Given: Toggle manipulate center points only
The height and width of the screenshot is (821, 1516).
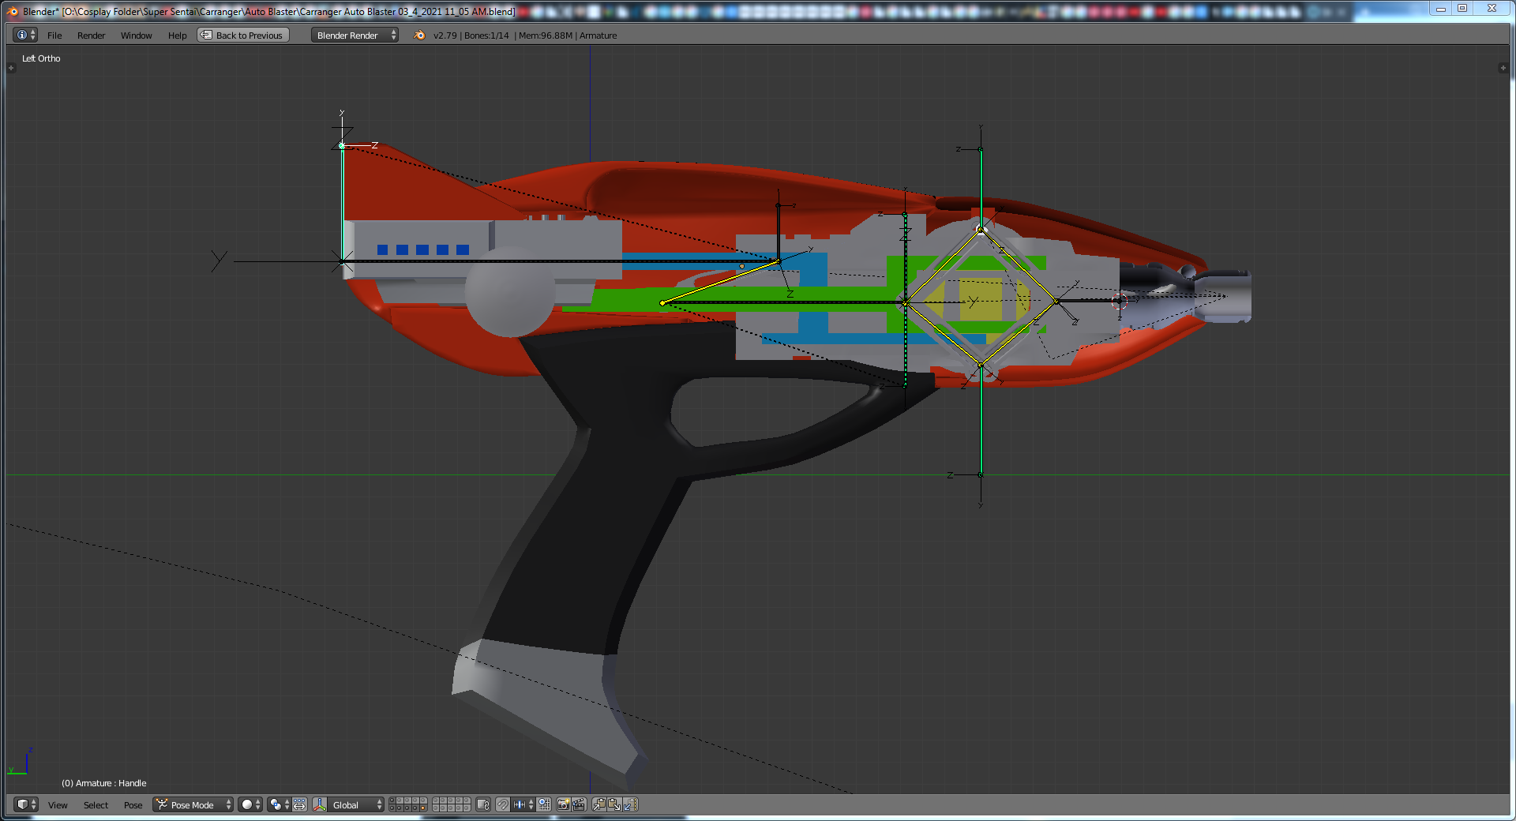Looking at the screenshot, I should click(x=299, y=804).
